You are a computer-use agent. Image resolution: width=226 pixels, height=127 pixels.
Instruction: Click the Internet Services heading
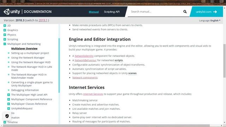87,87
